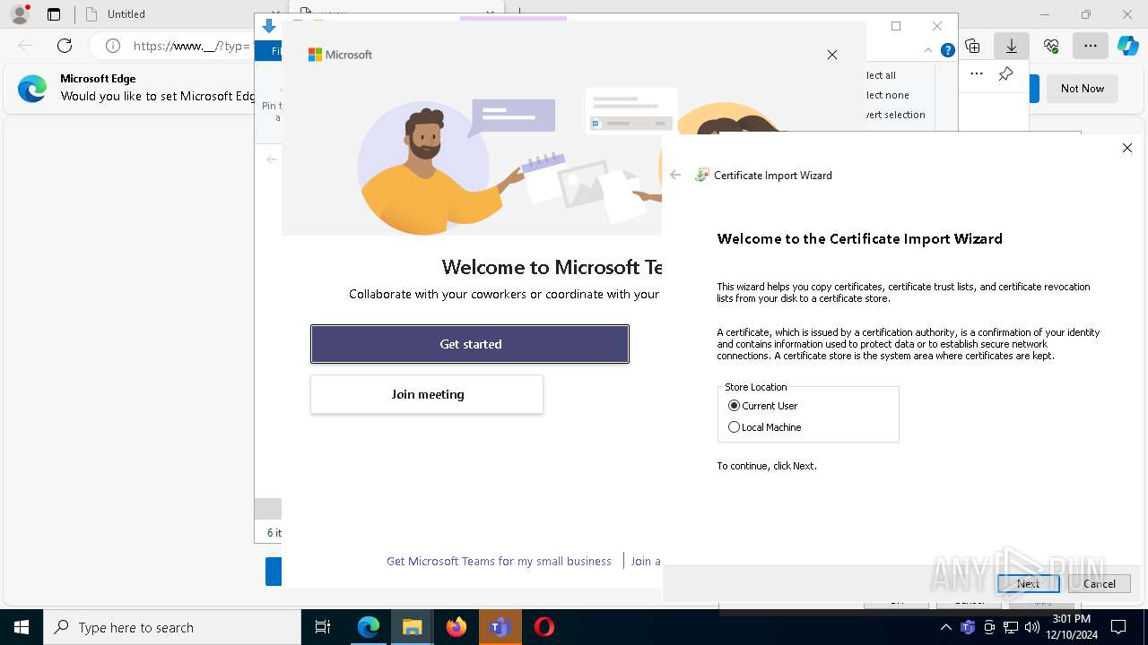Click Meet Now tray icon
Image resolution: width=1148 pixels, height=645 pixels.
pos(989,627)
